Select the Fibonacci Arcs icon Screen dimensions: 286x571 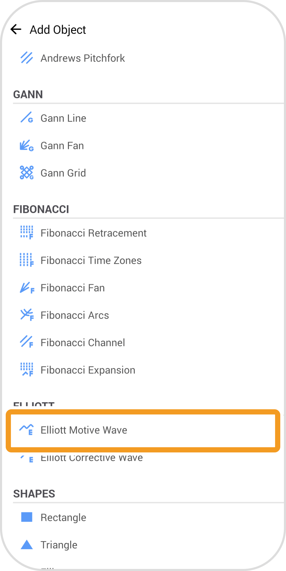[27, 315]
